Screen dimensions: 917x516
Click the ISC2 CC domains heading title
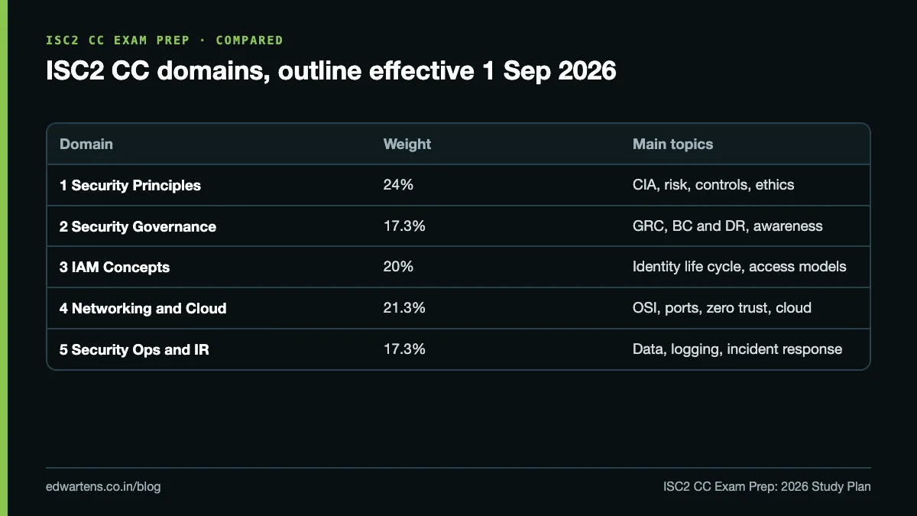[x=331, y=71]
